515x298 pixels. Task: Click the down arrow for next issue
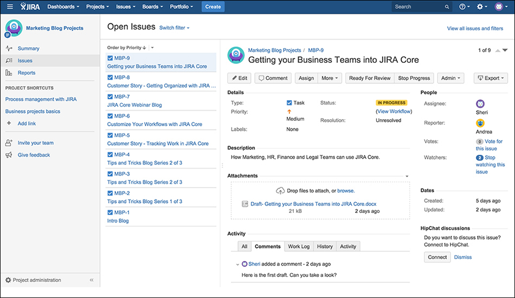click(505, 50)
